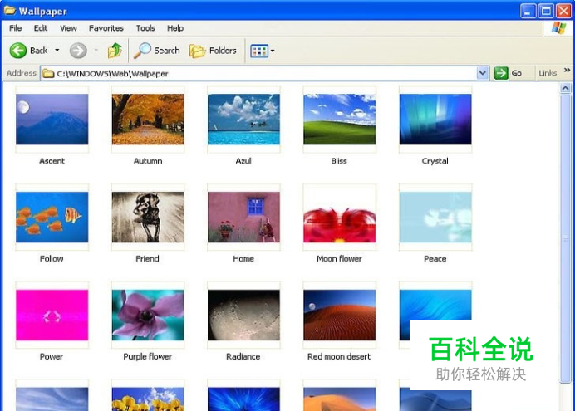Select the Friend wallpaper thumbnail

tap(148, 218)
